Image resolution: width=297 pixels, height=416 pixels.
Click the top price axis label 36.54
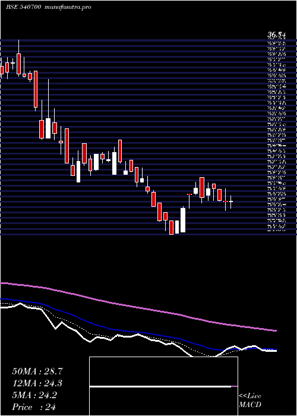pyautogui.click(x=277, y=34)
